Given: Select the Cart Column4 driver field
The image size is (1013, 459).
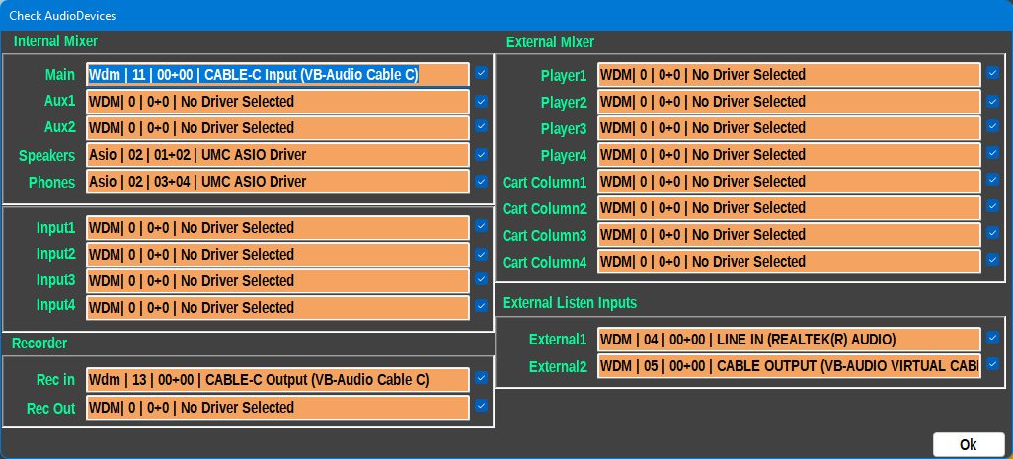Looking at the screenshot, I should click(x=789, y=262).
